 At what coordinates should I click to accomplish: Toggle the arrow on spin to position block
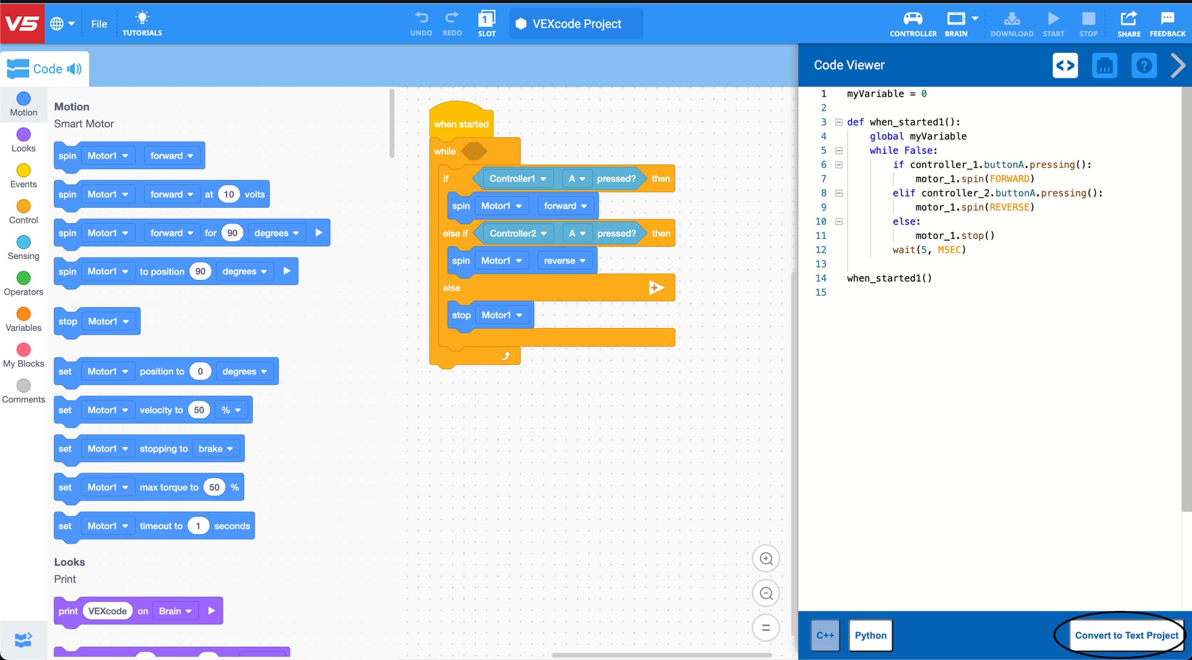point(287,271)
